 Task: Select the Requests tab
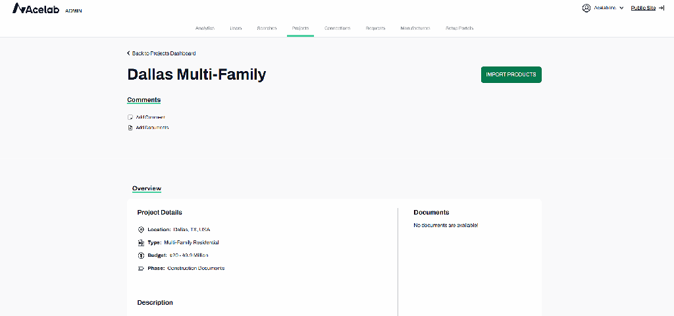(x=375, y=28)
